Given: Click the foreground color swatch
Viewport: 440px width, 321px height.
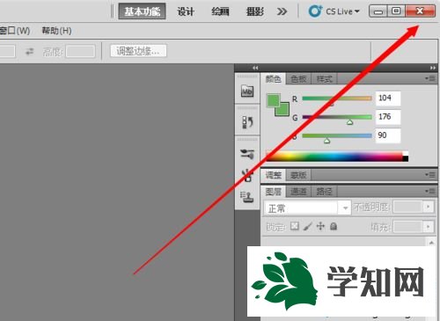Looking at the screenshot, I should tap(273, 100).
